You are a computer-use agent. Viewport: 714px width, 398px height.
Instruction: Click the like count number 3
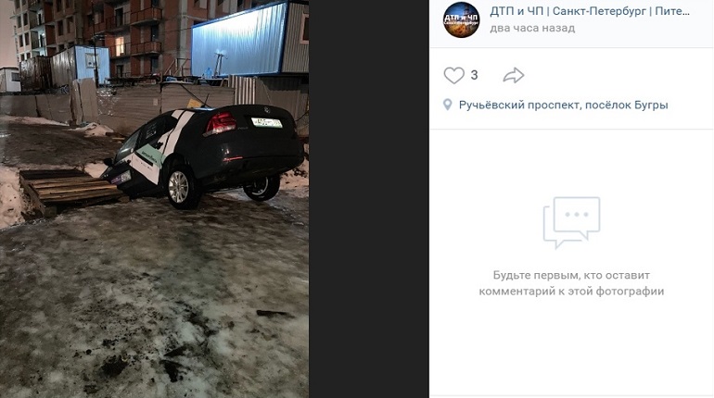tap(474, 75)
